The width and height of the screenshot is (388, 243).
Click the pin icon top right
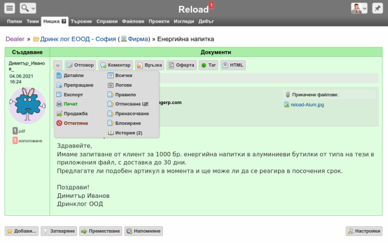tap(378, 8)
